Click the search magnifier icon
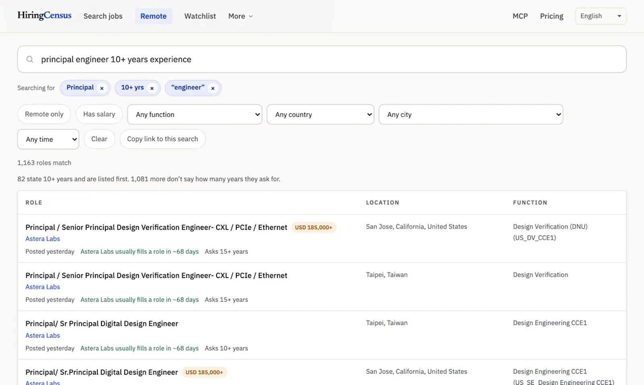Image resolution: width=644 pixels, height=385 pixels. 30,60
